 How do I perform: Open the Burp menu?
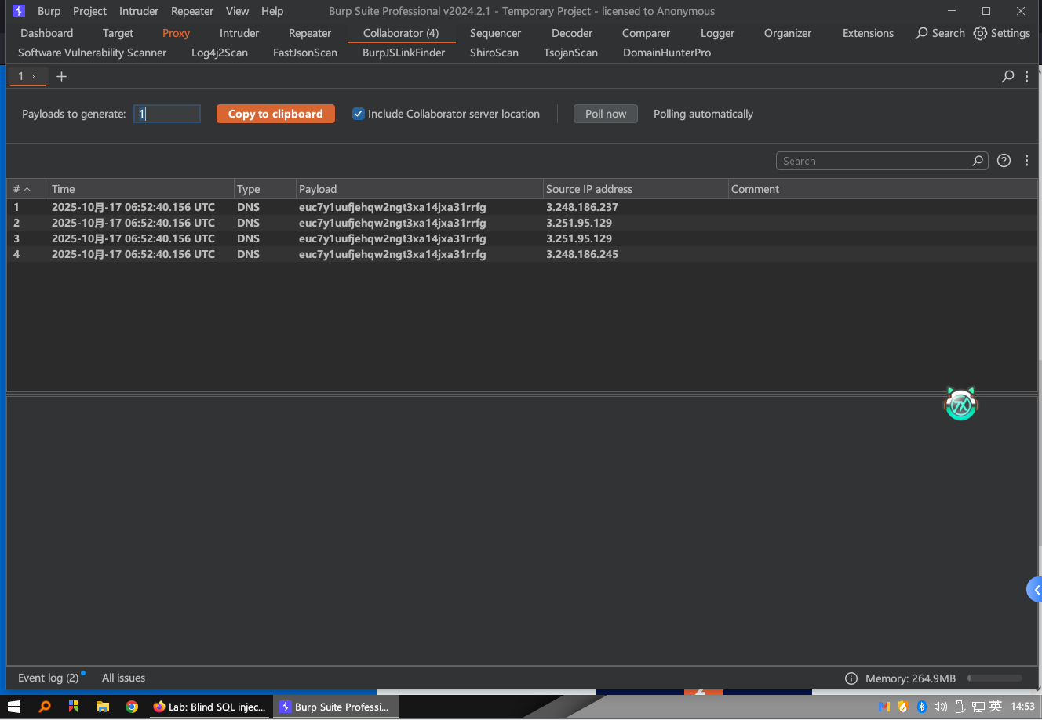click(49, 11)
